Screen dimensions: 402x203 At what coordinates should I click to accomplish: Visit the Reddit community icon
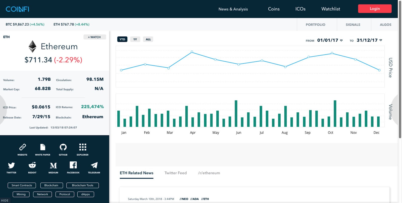[x=32, y=165]
